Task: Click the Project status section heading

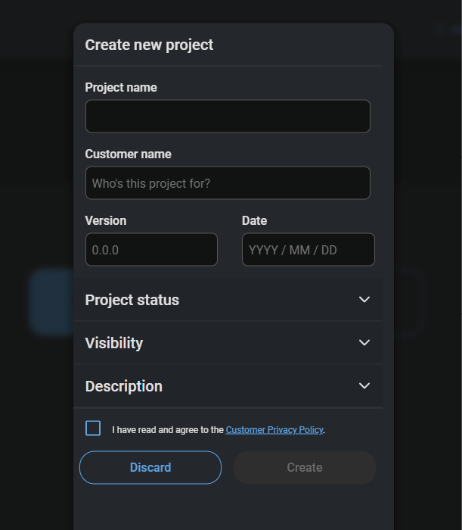Action: coord(132,300)
